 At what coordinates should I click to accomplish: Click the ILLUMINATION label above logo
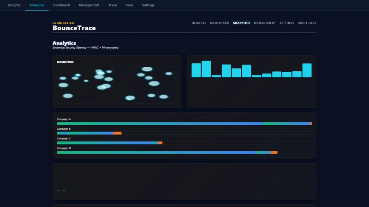pos(63,23)
